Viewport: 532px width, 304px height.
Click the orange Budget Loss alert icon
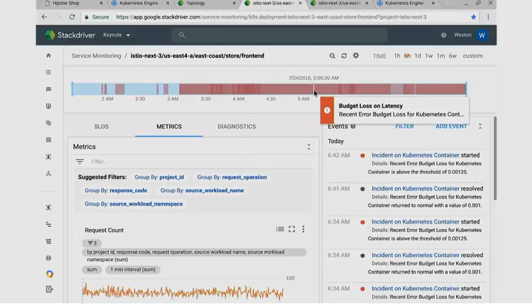coord(327,110)
